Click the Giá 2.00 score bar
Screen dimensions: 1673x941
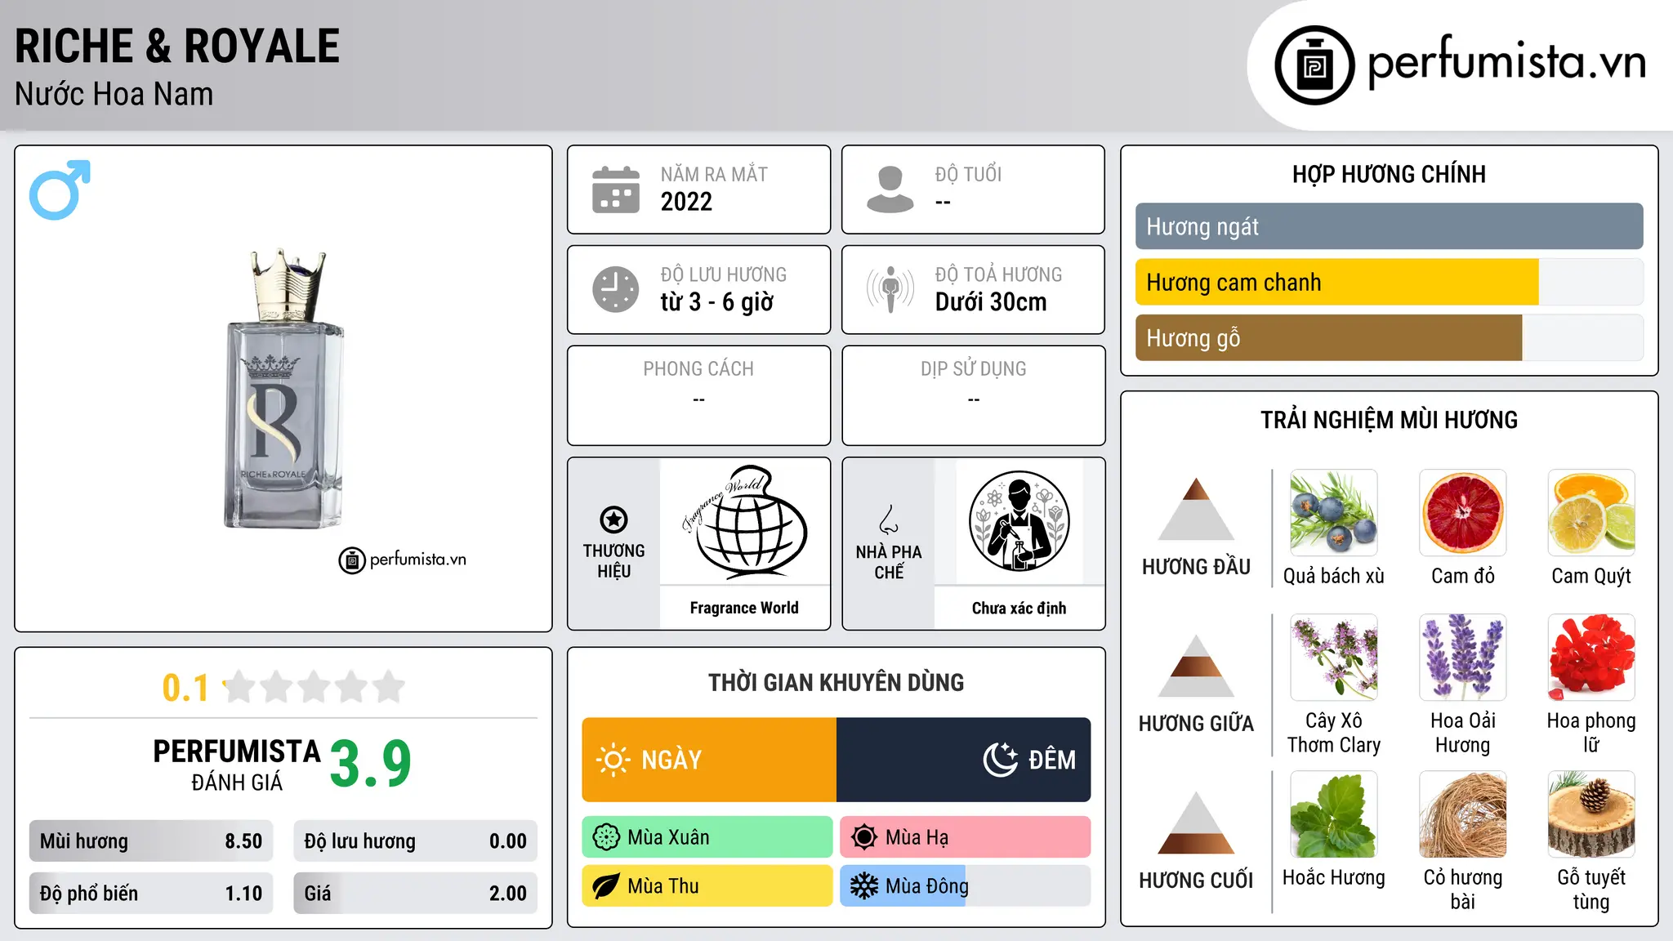click(415, 894)
